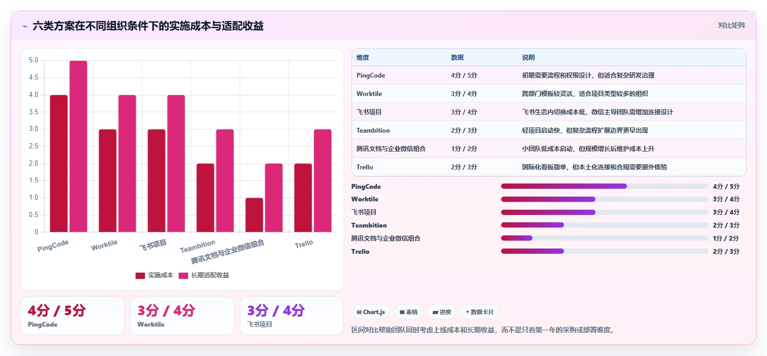The height and width of the screenshot is (356, 767).
Task: Click Trello 长期适配收益 bar in chart
Action: [322, 180]
